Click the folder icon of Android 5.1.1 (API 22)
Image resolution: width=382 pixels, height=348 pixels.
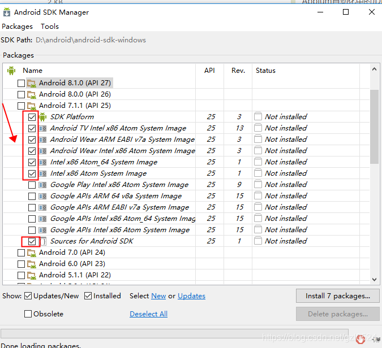coord(32,275)
